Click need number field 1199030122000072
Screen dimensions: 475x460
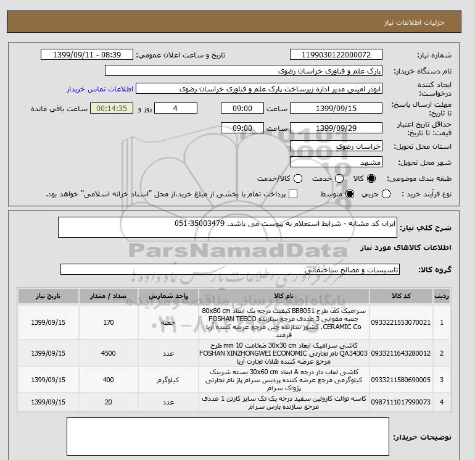coord(336,54)
